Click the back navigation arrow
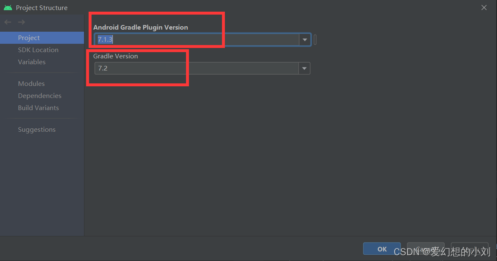 8,22
